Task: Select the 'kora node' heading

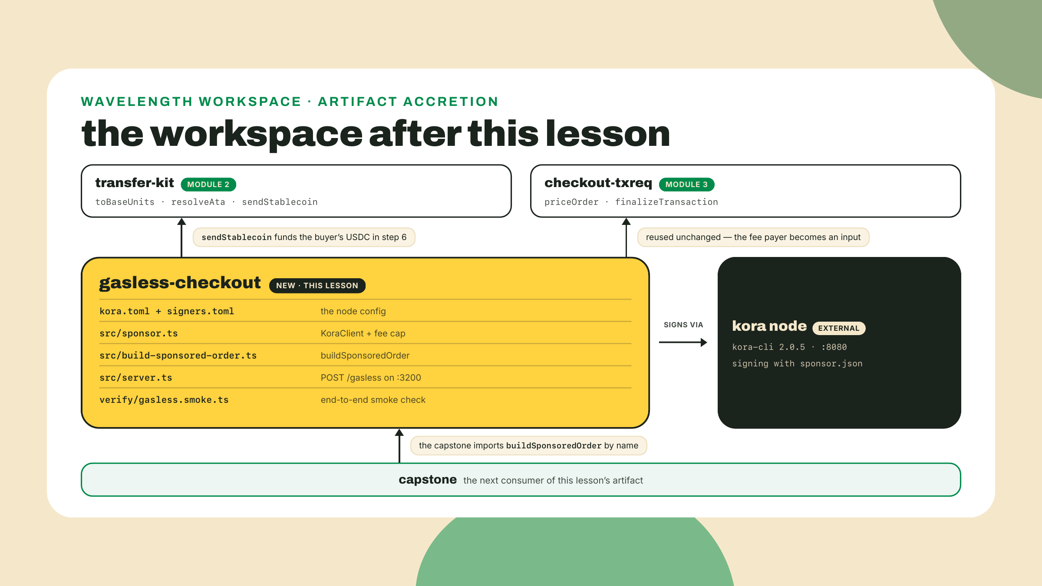Action: pos(769,326)
